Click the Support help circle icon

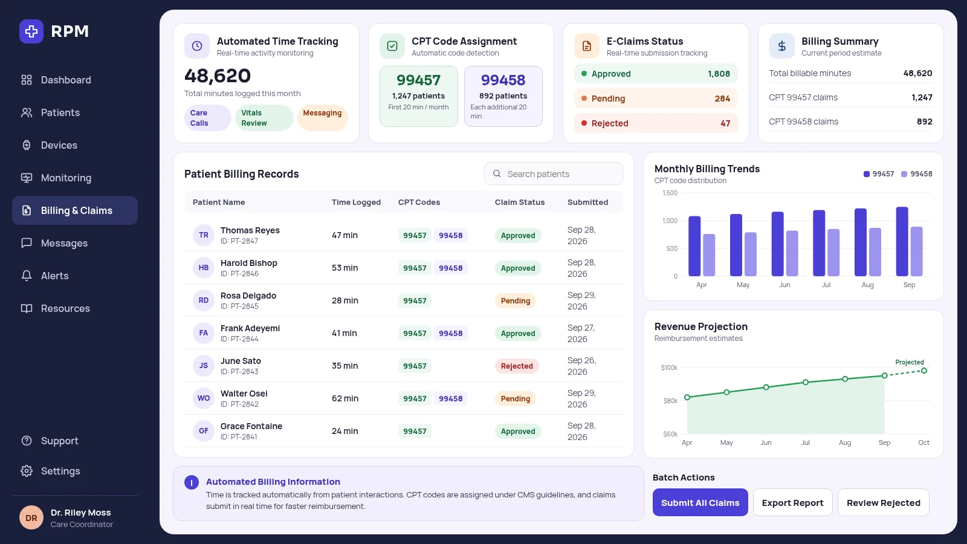(x=27, y=441)
